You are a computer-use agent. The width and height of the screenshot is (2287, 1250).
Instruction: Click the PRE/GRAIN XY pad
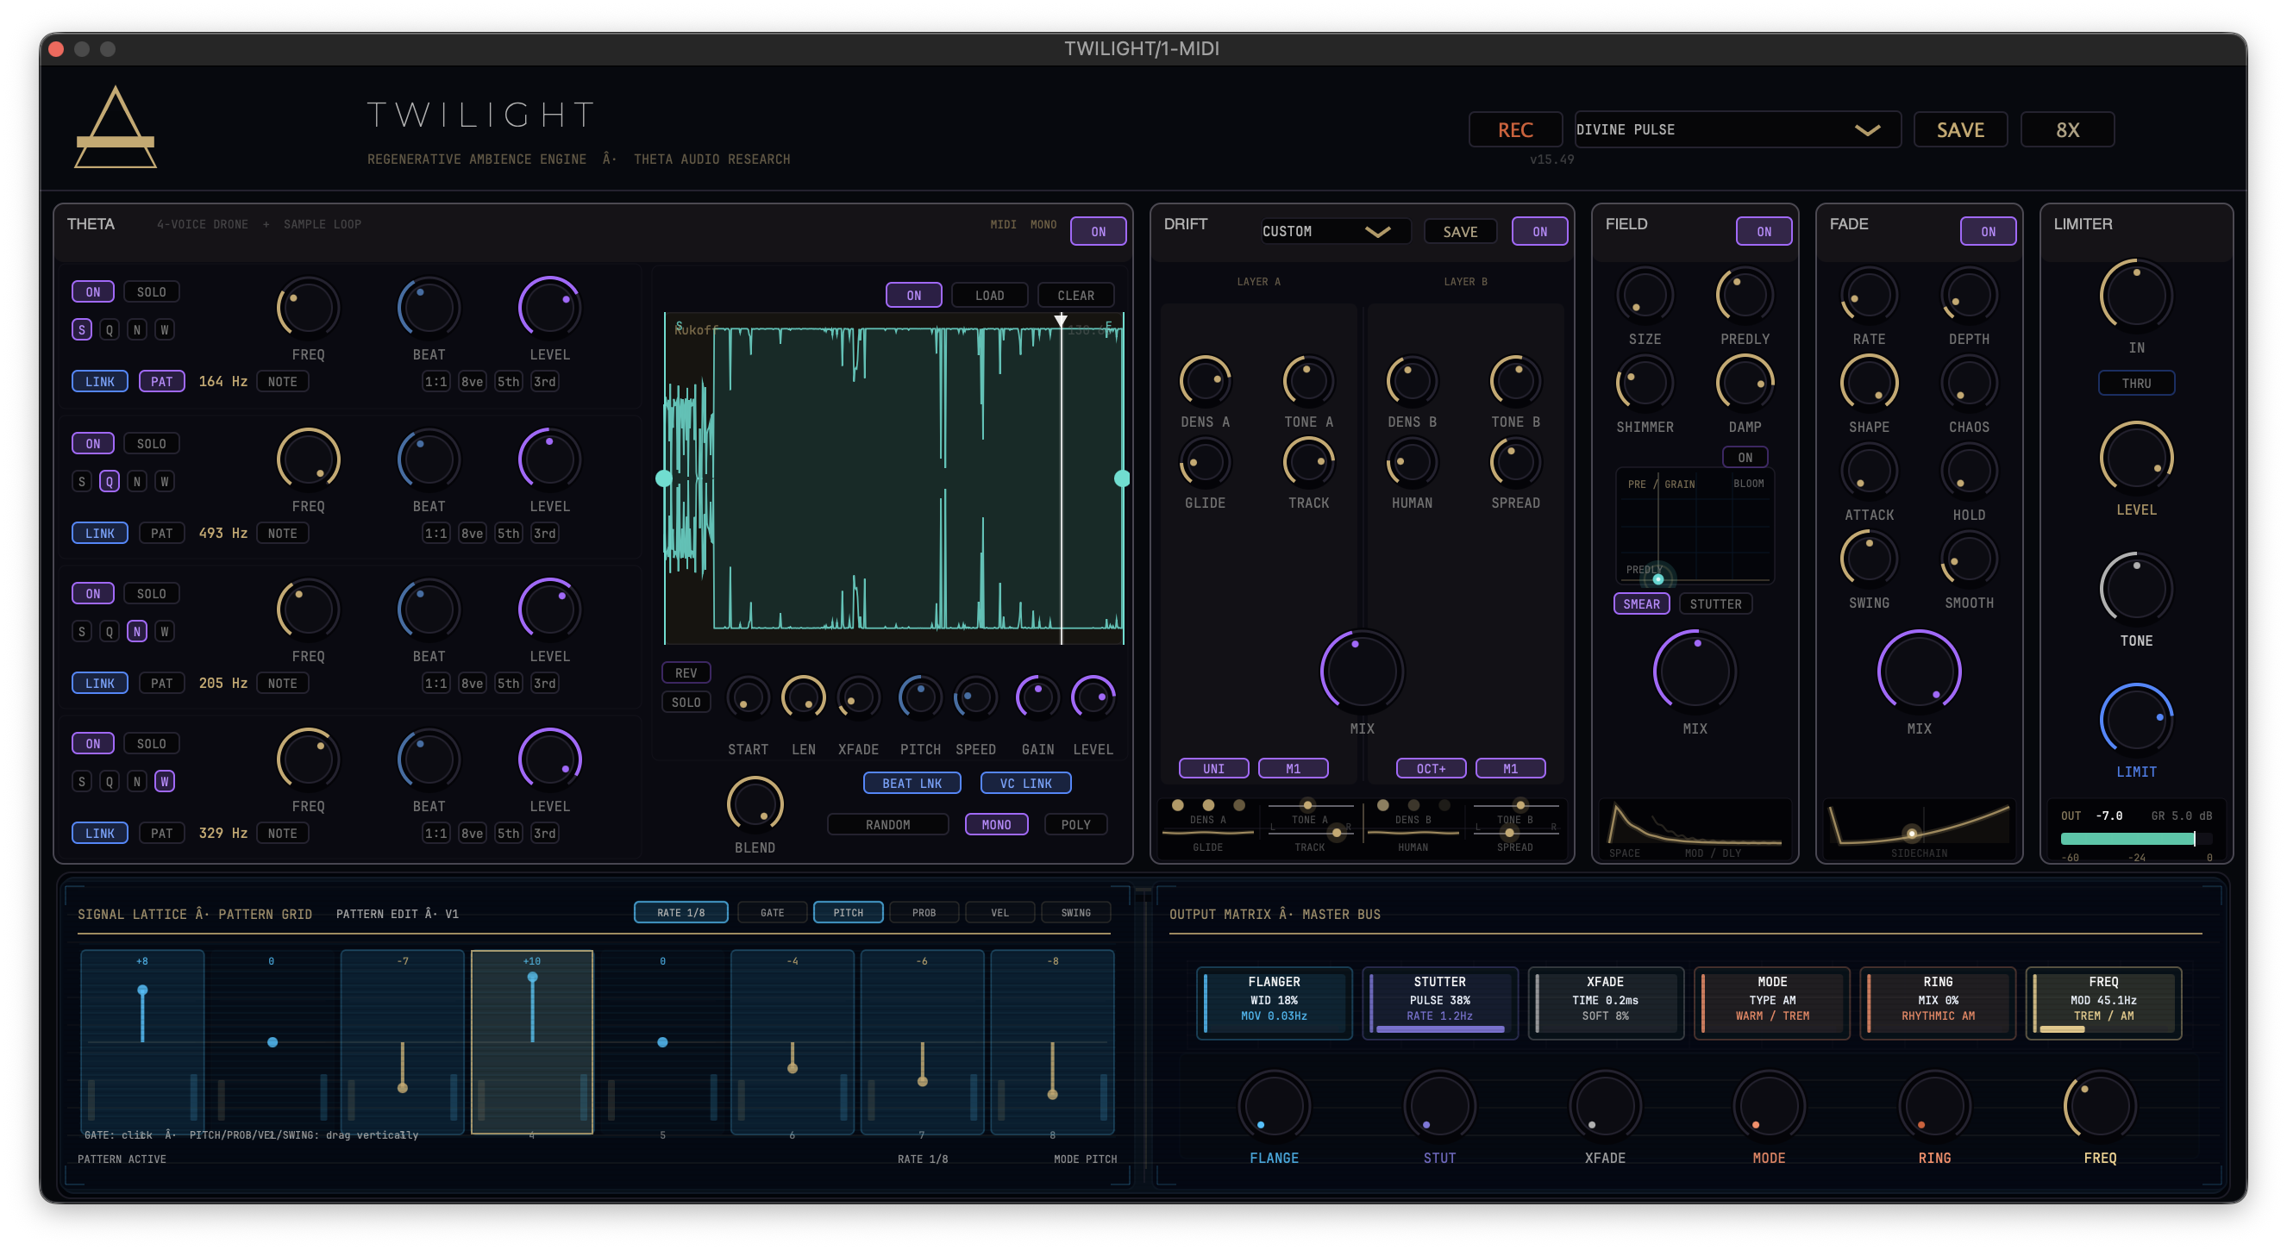[x=1694, y=525]
